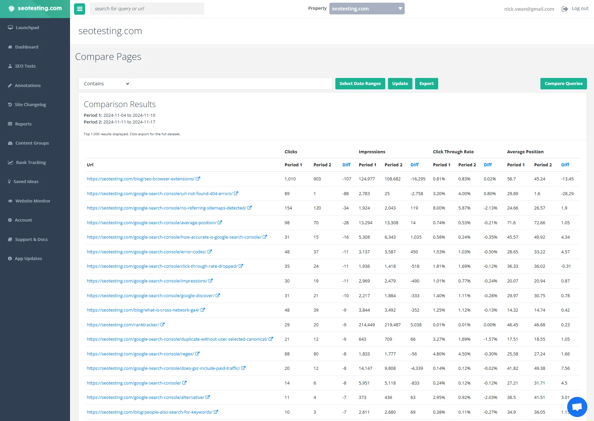The image size is (594, 421).
Task: Click the seotesting.com logo
Action: coord(35,8)
